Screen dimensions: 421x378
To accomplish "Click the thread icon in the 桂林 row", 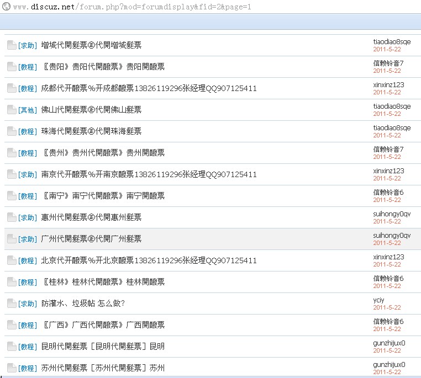I will point(12,282).
